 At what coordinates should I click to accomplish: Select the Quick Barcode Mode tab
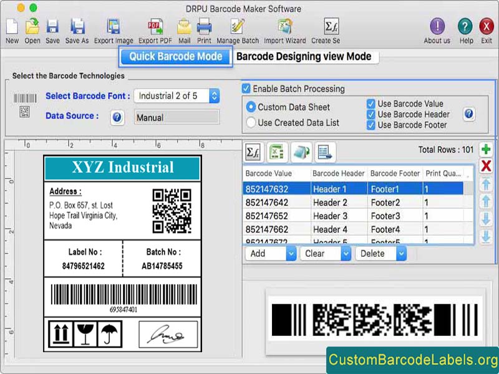(x=175, y=56)
